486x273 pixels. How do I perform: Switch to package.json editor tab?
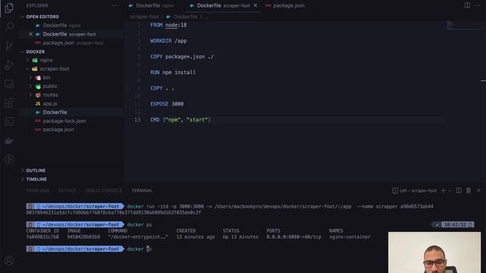[286, 5]
